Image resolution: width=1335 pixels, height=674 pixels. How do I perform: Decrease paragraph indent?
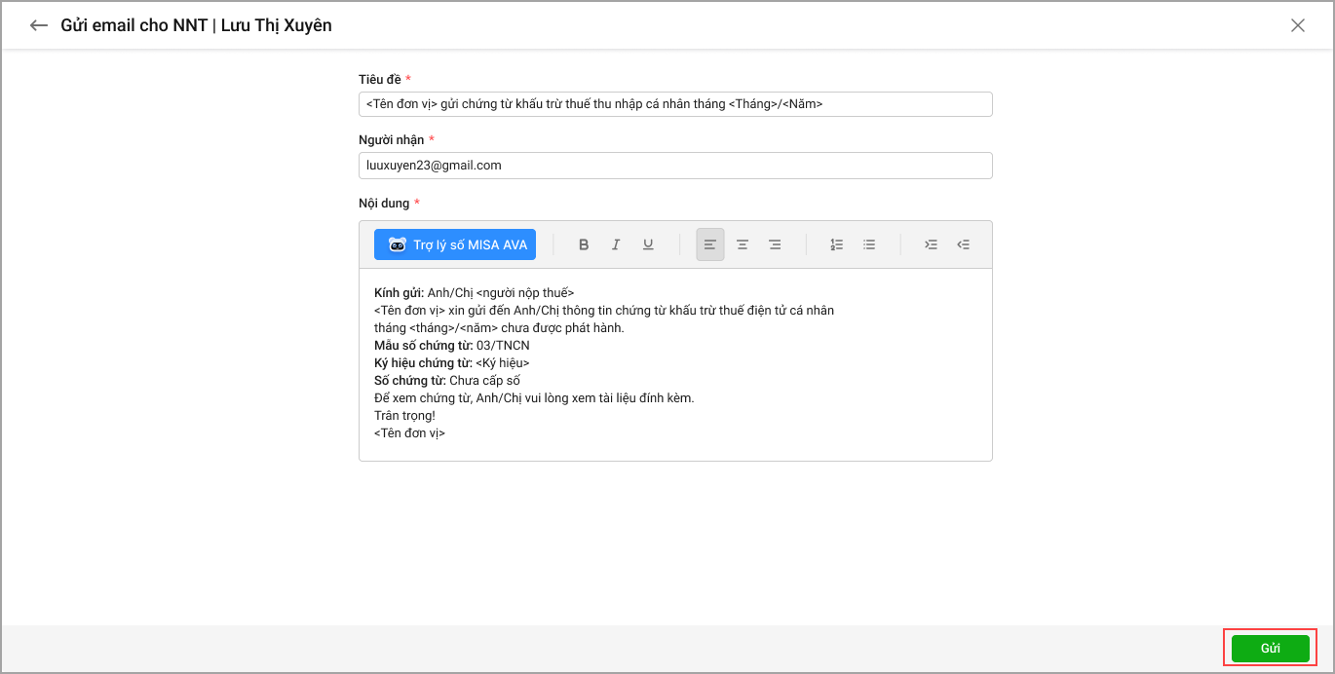(x=963, y=244)
